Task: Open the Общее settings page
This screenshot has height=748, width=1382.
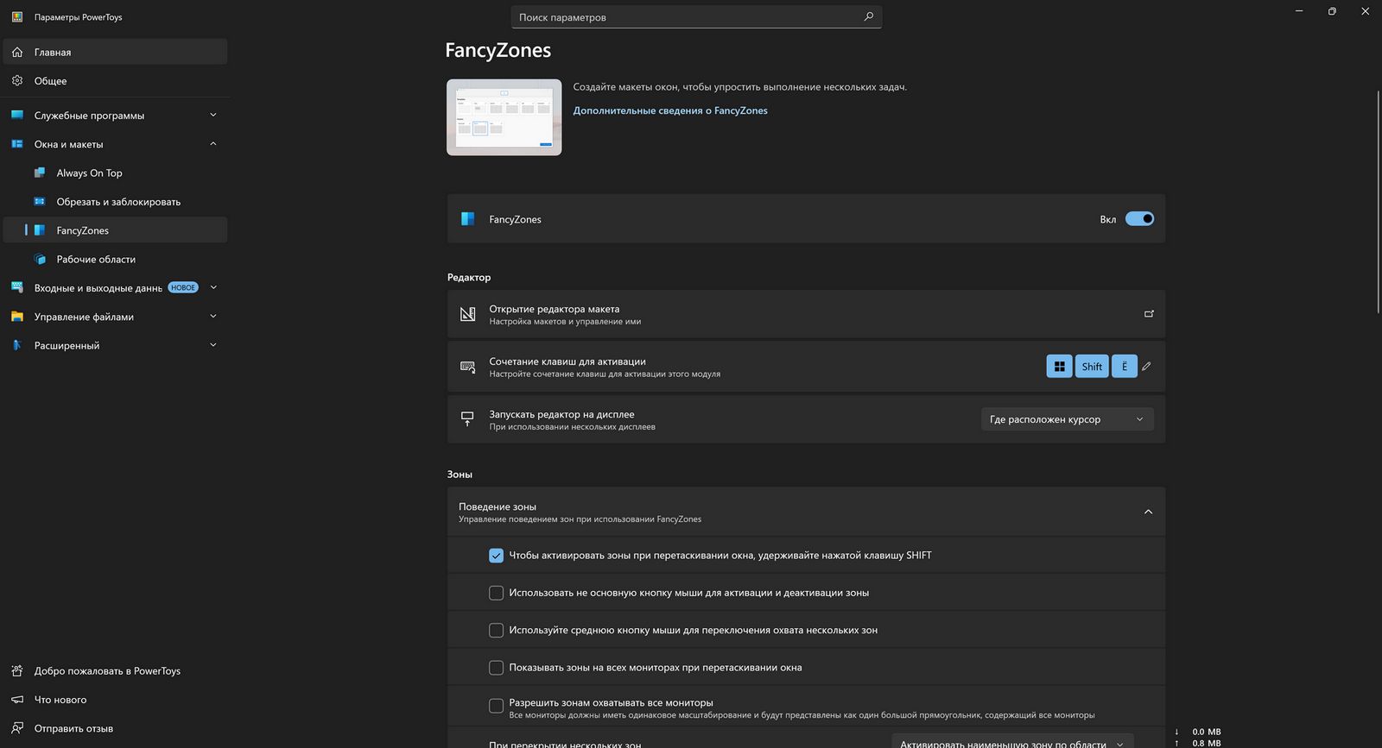Action: [50, 81]
